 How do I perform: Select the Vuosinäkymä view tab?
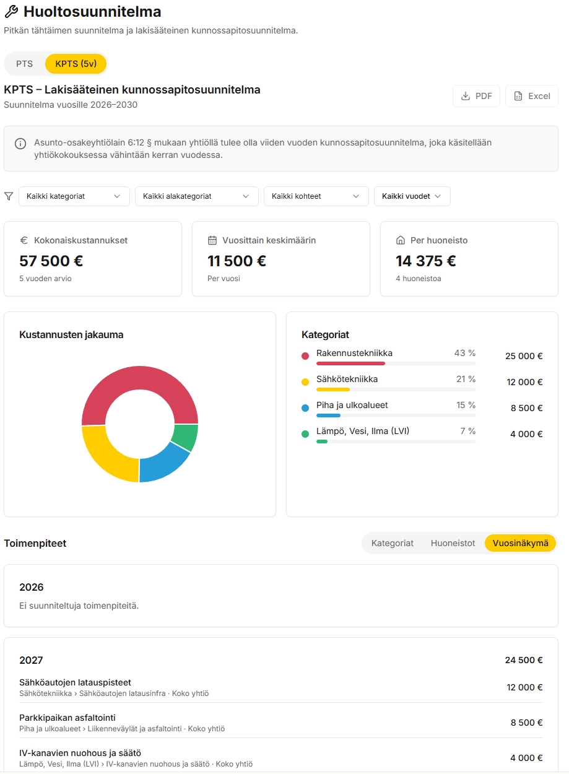point(521,543)
